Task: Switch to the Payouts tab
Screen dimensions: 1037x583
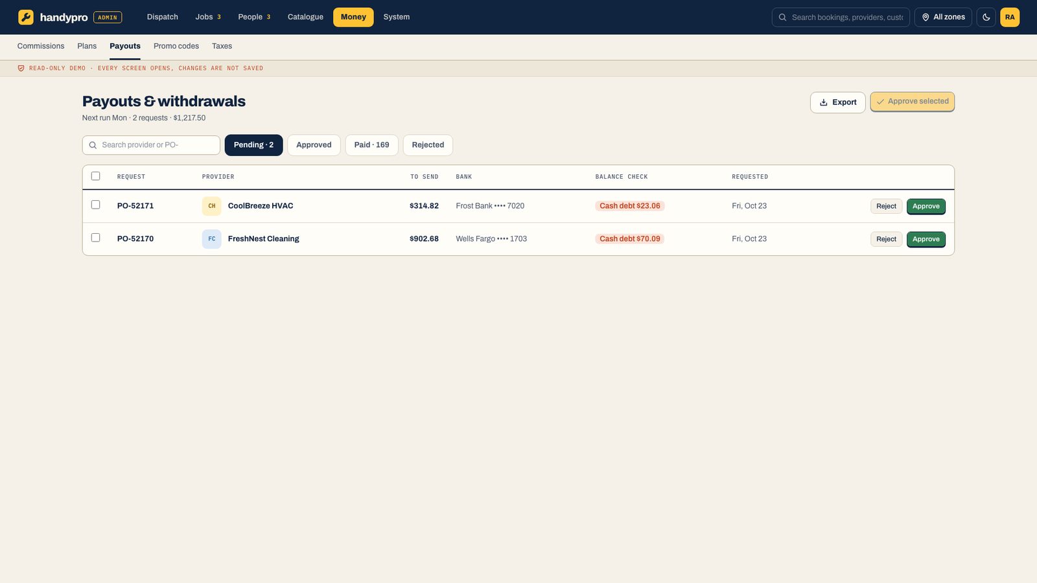Action: pos(125,46)
